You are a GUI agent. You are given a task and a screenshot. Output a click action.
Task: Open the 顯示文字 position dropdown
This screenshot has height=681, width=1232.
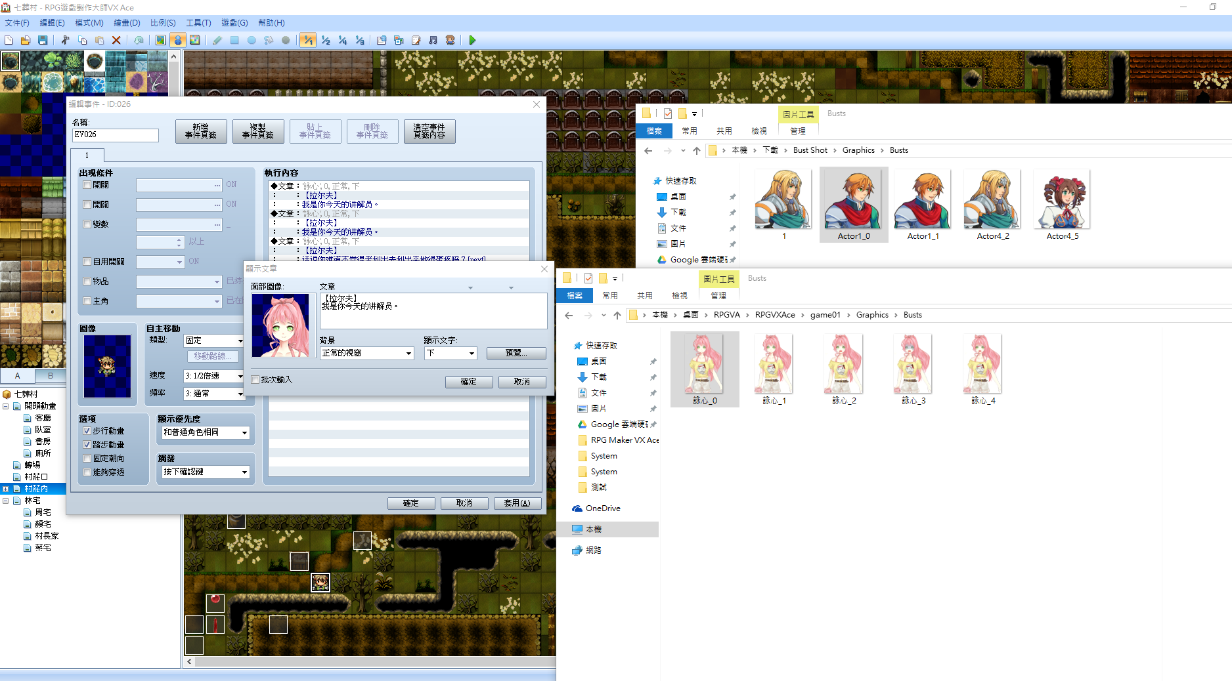click(x=451, y=353)
